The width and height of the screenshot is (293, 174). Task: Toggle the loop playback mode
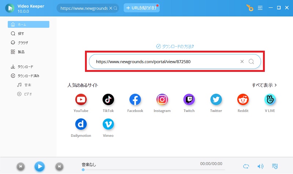(246, 166)
